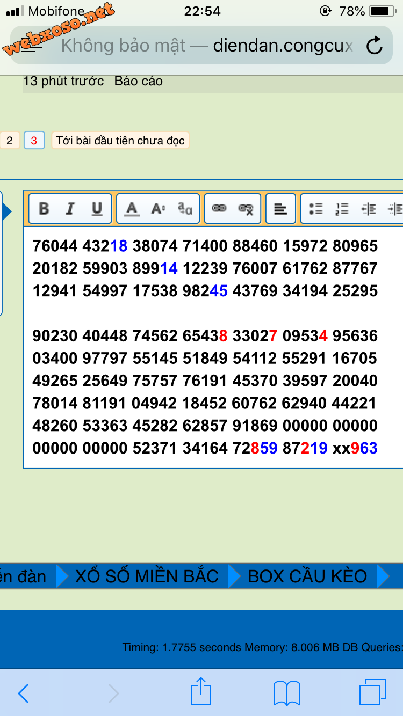Insert a bulleted list
The image size is (403, 716).
pos(316,209)
